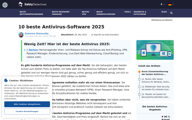192x120 pixels.
Task: Click the discount tag icon beside 80 %
Action: [x=162, y=116]
